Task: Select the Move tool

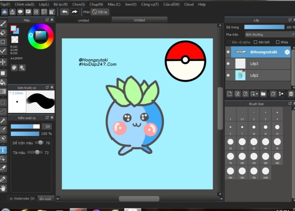Action: click(x=3, y=62)
